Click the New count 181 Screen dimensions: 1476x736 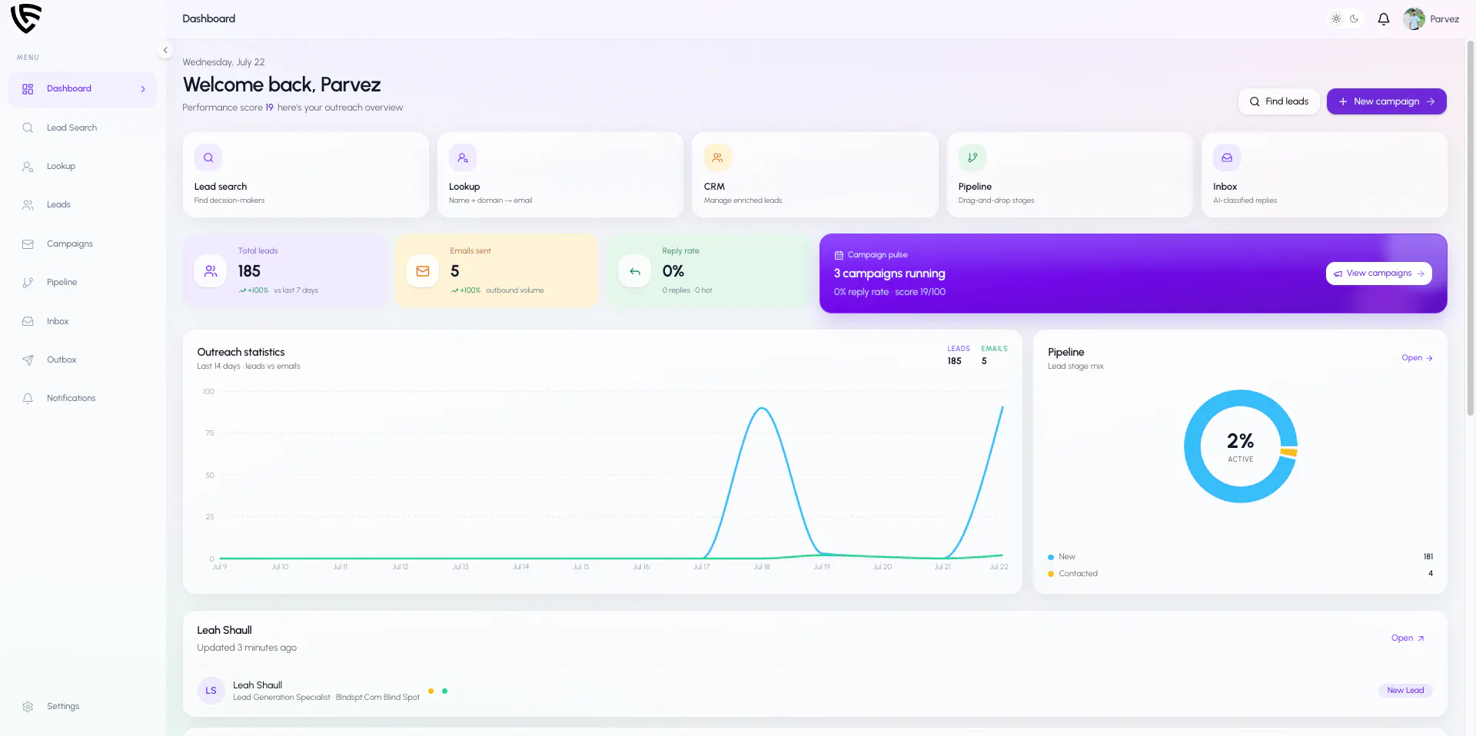tap(1428, 557)
